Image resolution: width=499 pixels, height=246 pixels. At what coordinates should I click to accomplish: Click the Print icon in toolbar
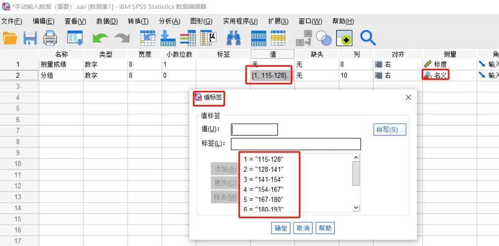click(x=50, y=38)
